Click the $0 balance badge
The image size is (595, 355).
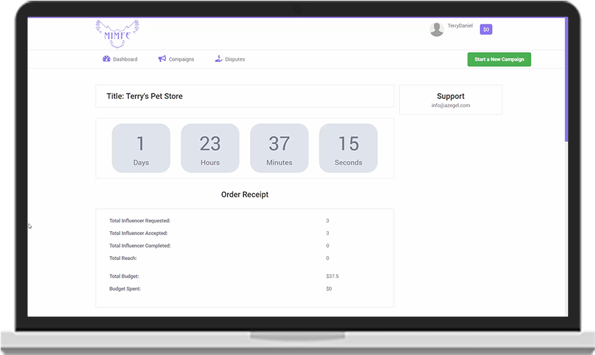486,30
